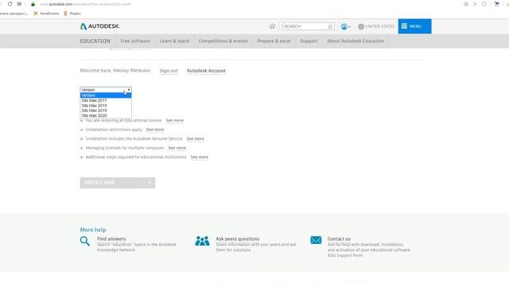Click the UNITED STATES region selector

pos(376,26)
